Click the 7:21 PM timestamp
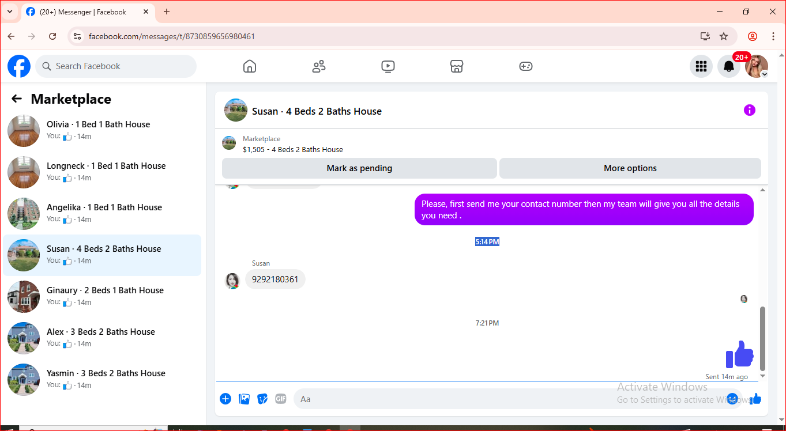Screen dimensions: 786x431 pyautogui.click(x=487, y=323)
